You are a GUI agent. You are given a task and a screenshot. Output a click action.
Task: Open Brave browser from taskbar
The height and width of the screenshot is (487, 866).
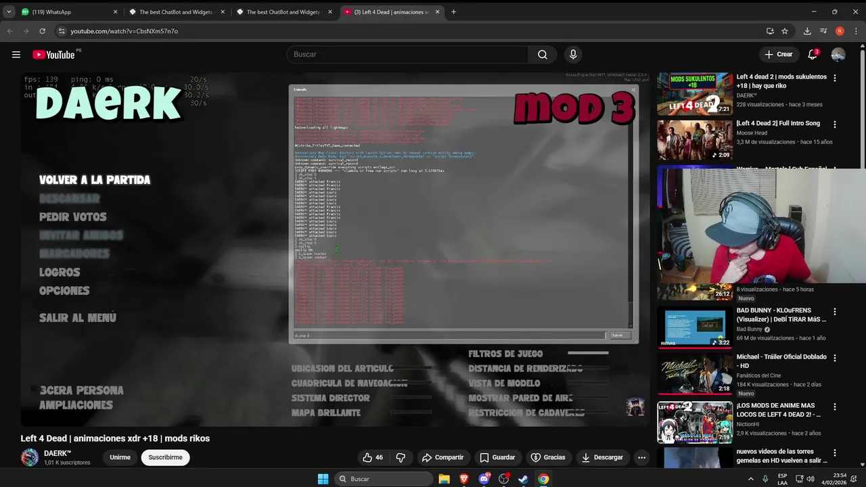[x=464, y=479]
